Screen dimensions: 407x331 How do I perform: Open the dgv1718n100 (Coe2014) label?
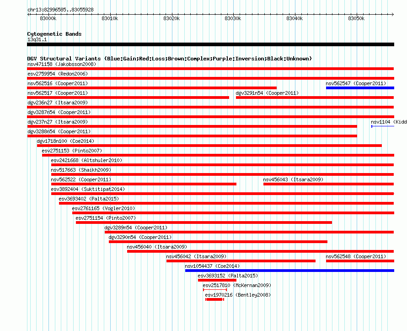[65, 141]
